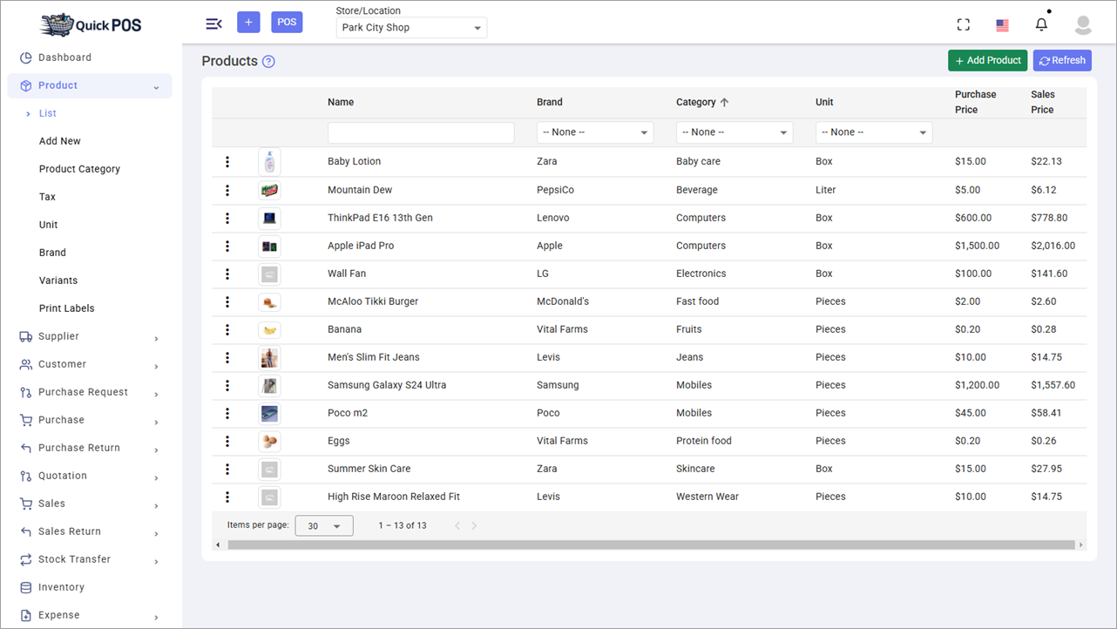Open quick add with the plus icon
Viewport: 1117px width, 629px height.
[x=248, y=21]
